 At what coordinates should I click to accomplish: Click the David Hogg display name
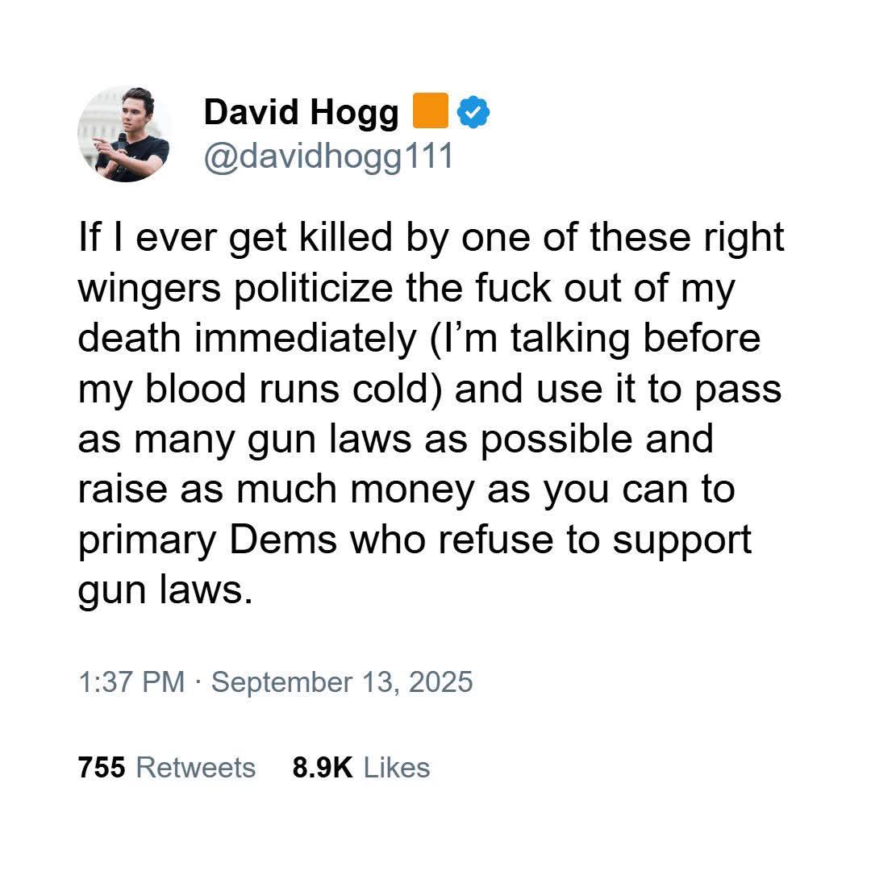pyautogui.click(x=301, y=112)
